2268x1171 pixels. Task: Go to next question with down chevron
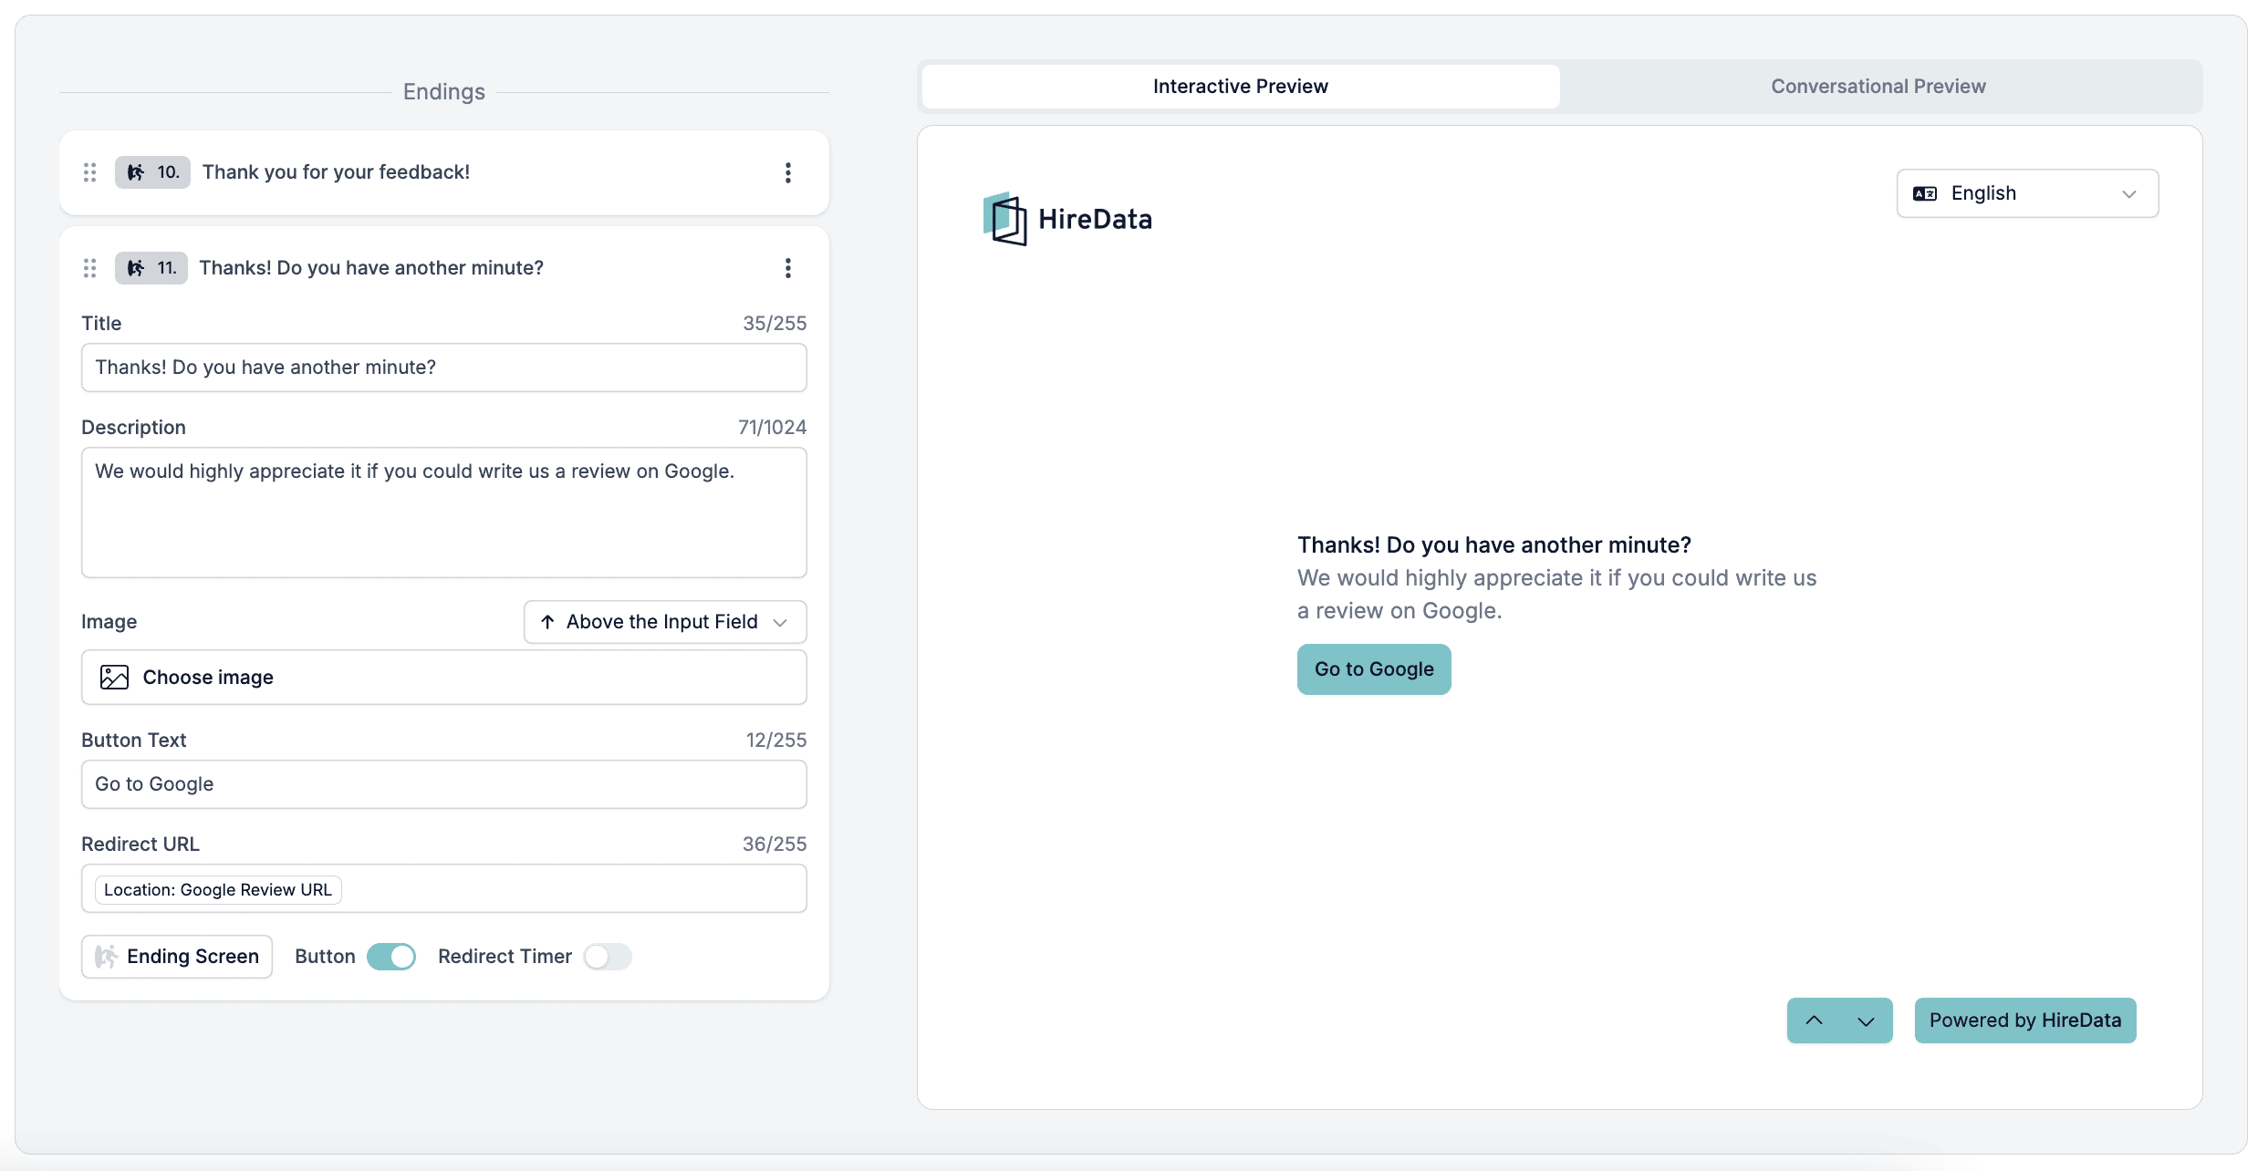[x=1866, y=1021]
